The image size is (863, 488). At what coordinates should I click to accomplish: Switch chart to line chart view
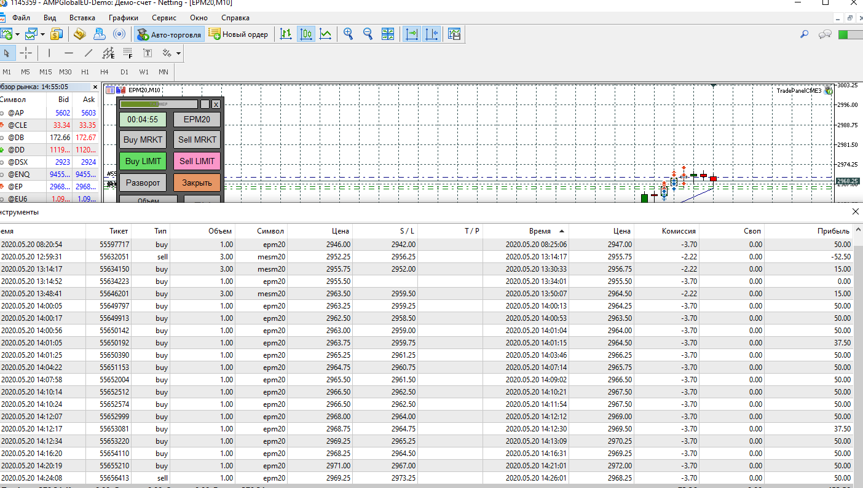[x=326, y=34]
